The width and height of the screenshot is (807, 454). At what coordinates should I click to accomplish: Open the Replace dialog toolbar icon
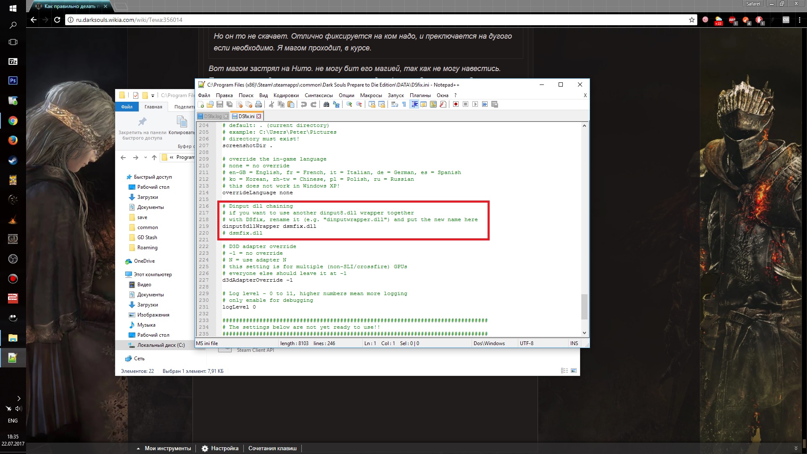coord(336,104)
